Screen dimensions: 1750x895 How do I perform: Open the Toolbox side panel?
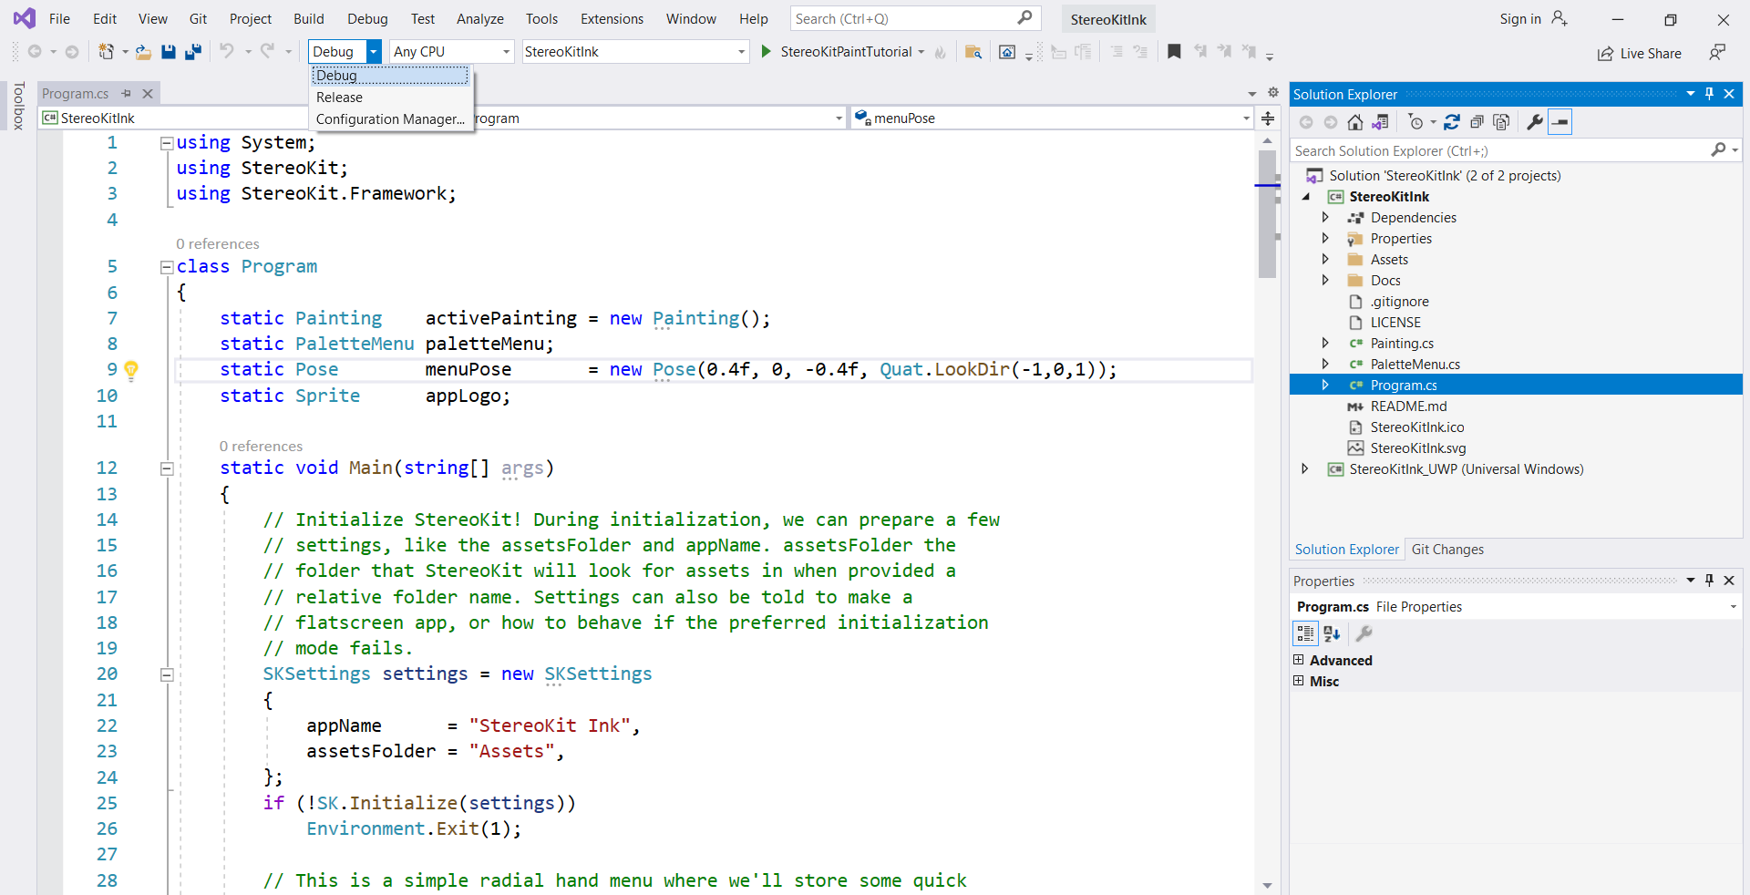(18, 107)
